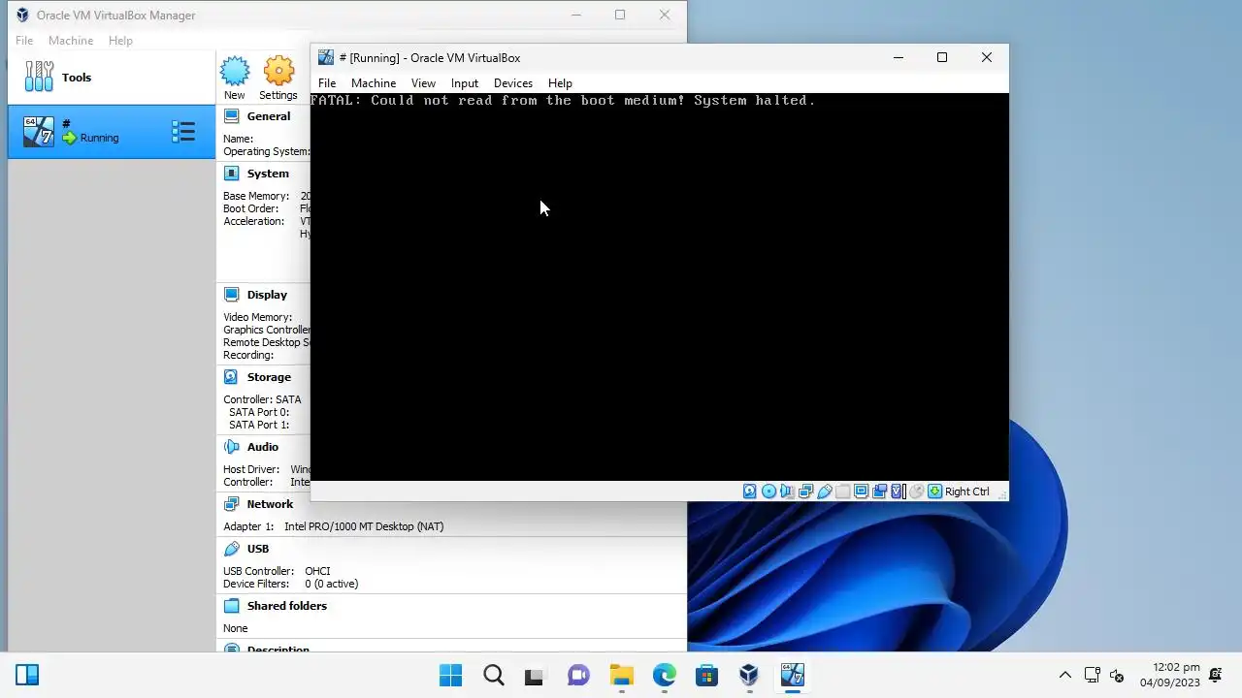Click the Network section header in Manager

tap(270, 504)
